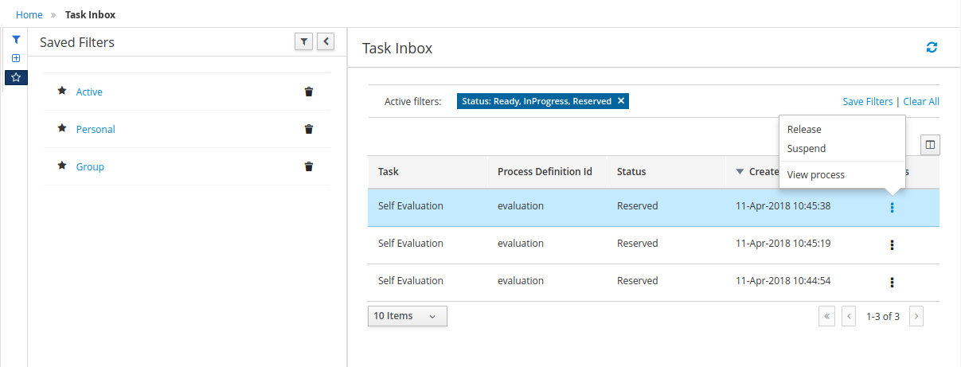Open the 10 Items page size dropdown
This screenshot has width=961, height=367.
pyautogui.click(x=407, y=316)
